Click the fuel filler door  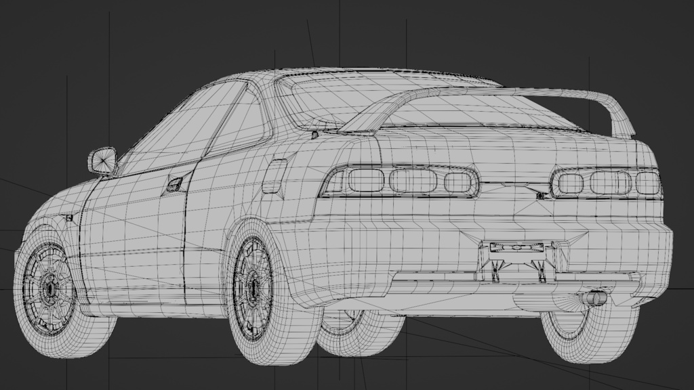(274, 176)
